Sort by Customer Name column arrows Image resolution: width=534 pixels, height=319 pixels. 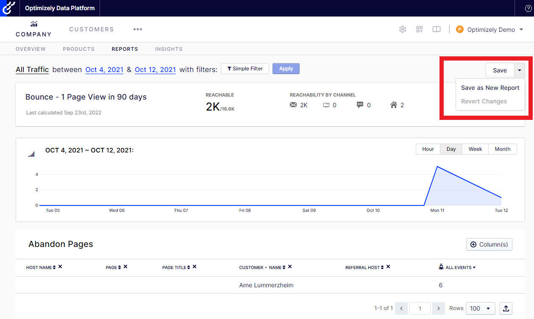click(x=284, y=267)
